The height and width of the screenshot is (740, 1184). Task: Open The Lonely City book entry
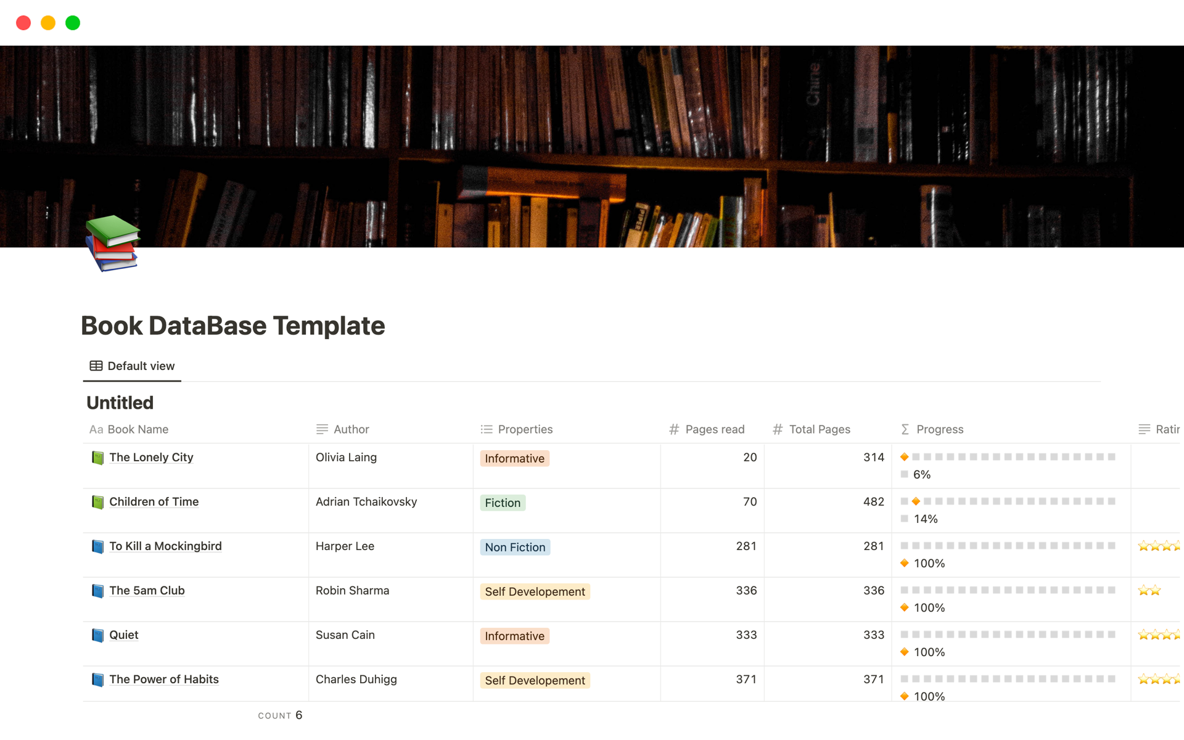click(152, 458)
